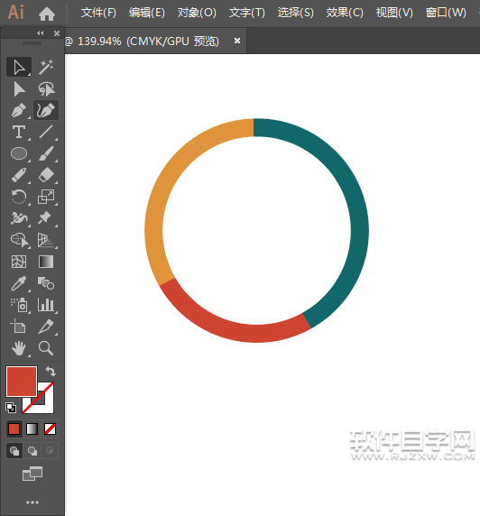Select the Eyedropper tool
480x516 pixels.
[19, 283]
